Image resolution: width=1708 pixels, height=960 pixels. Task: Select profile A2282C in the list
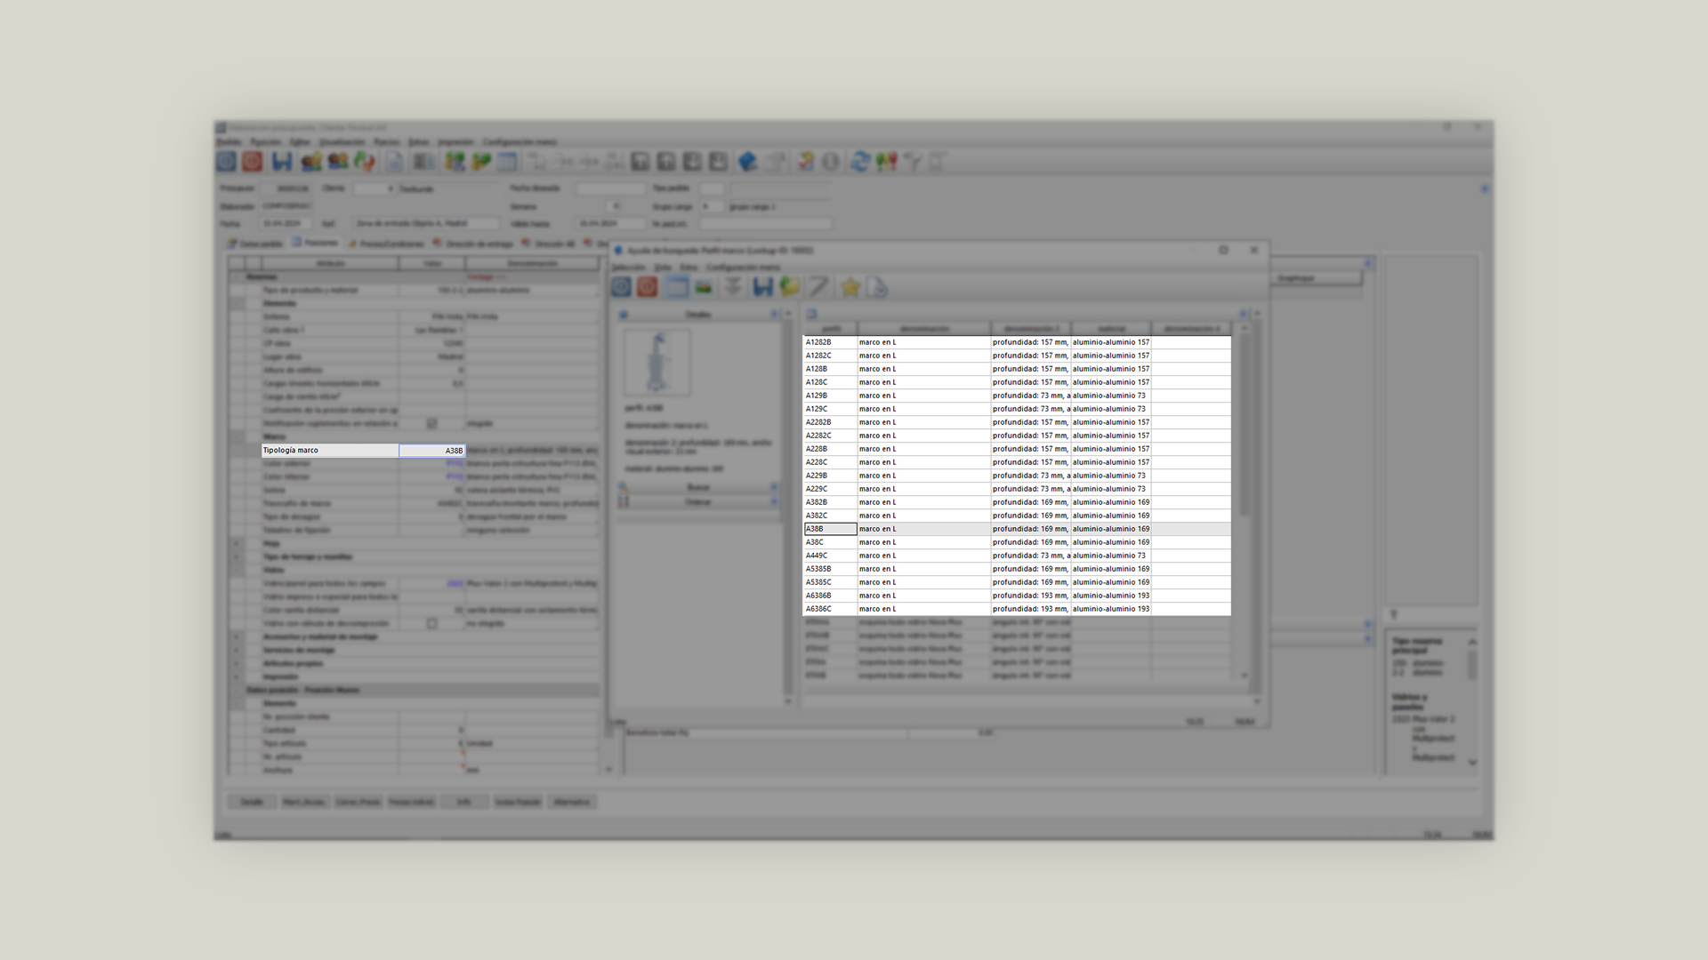pos(829,436)
